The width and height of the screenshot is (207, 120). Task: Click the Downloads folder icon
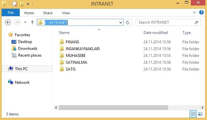tap(14, 49)
